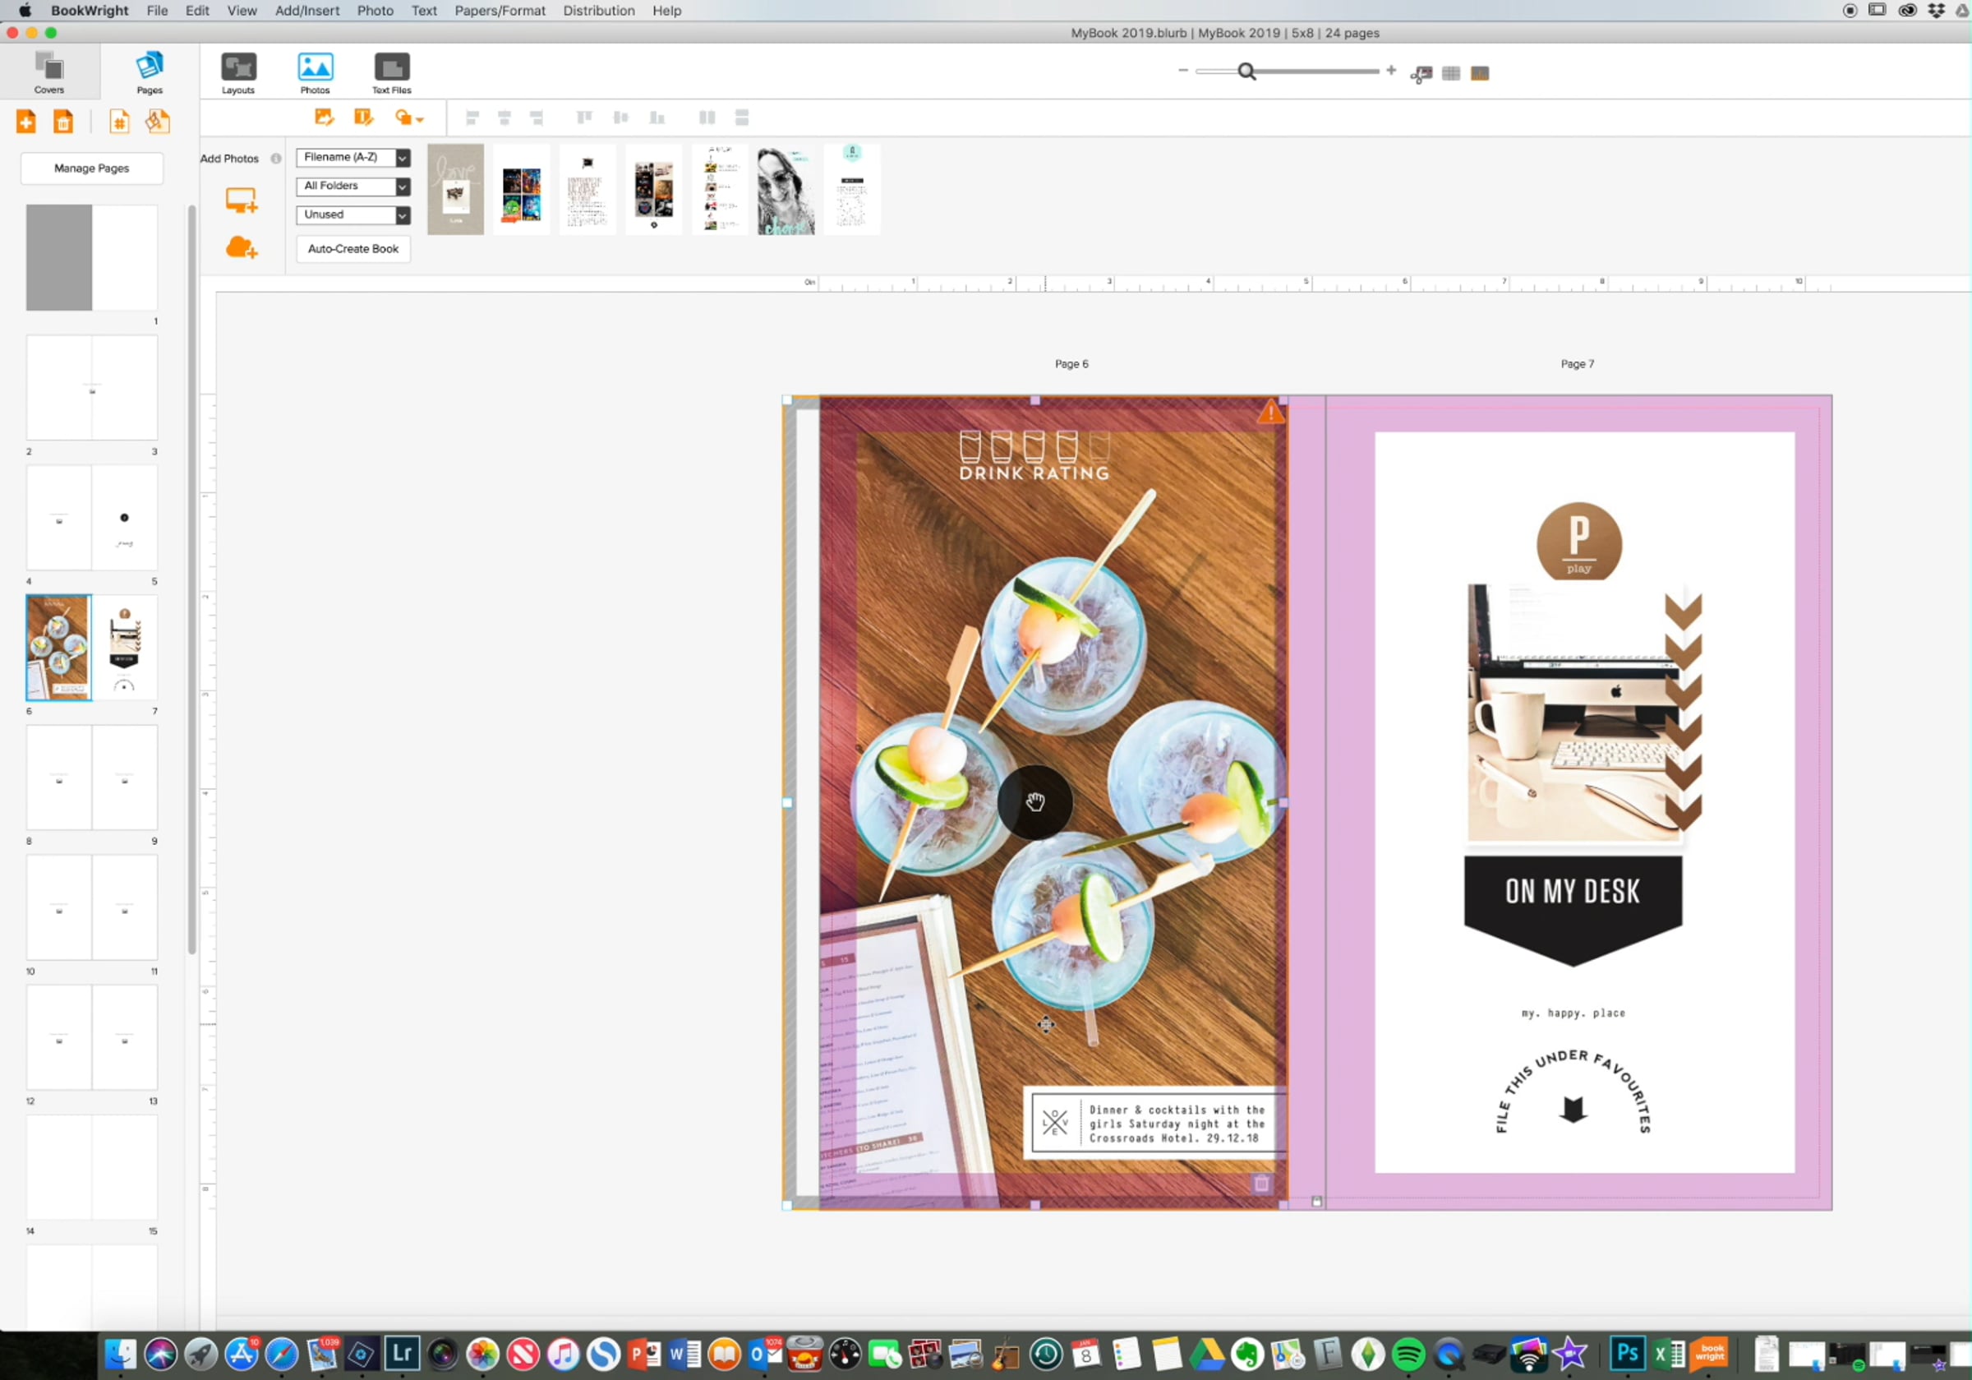Add photos from cloud source
Screen dimensions: 1972x1380
pos(242,248)
